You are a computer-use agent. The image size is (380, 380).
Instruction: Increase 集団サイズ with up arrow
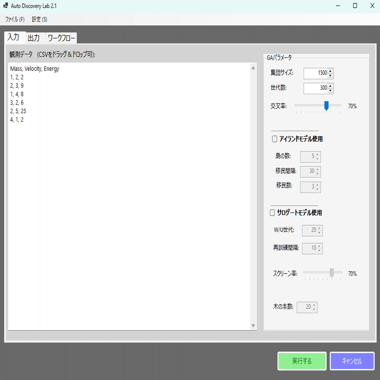pyautogui.click(x=330, y=71)
